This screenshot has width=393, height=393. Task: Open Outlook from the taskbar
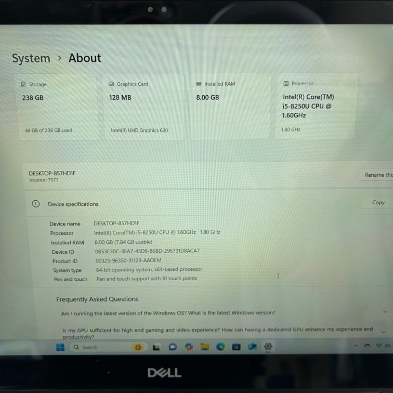click(x=252, y=347)
